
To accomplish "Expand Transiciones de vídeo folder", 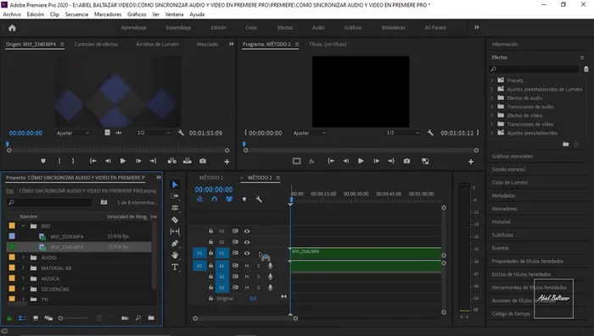I will 491,124.
